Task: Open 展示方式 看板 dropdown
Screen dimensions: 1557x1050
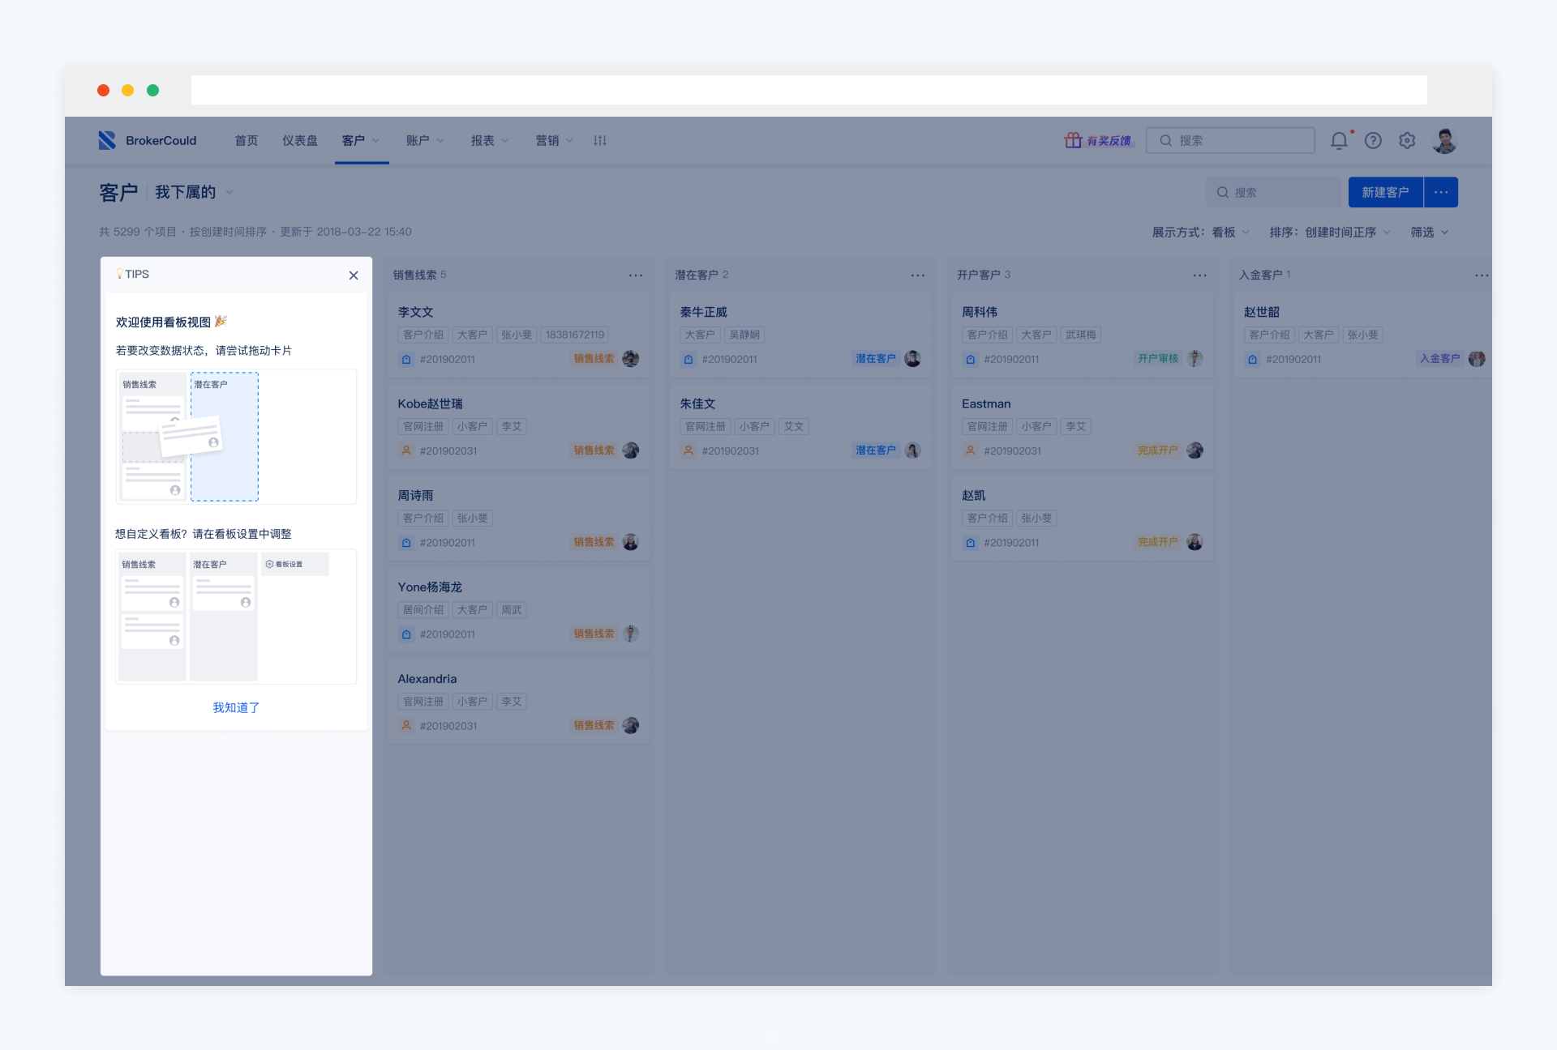Action: pyautogui.click(x=1201, y=232)
